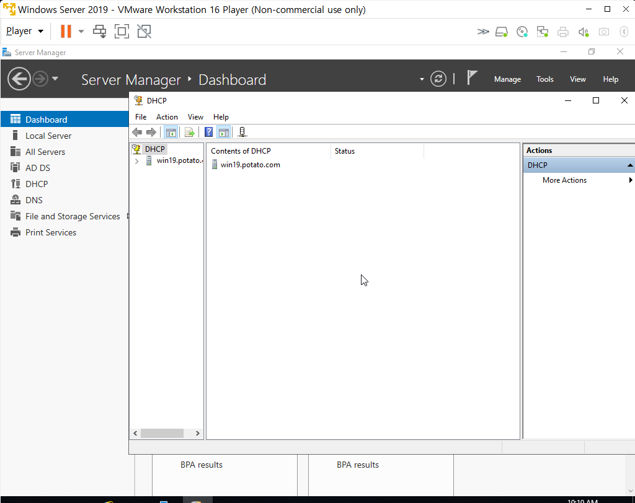The height and width of the screenshot is (503, 635).
Task: Open Server Manager navigation history dropdown arrow
Action: tap(55, 79)
